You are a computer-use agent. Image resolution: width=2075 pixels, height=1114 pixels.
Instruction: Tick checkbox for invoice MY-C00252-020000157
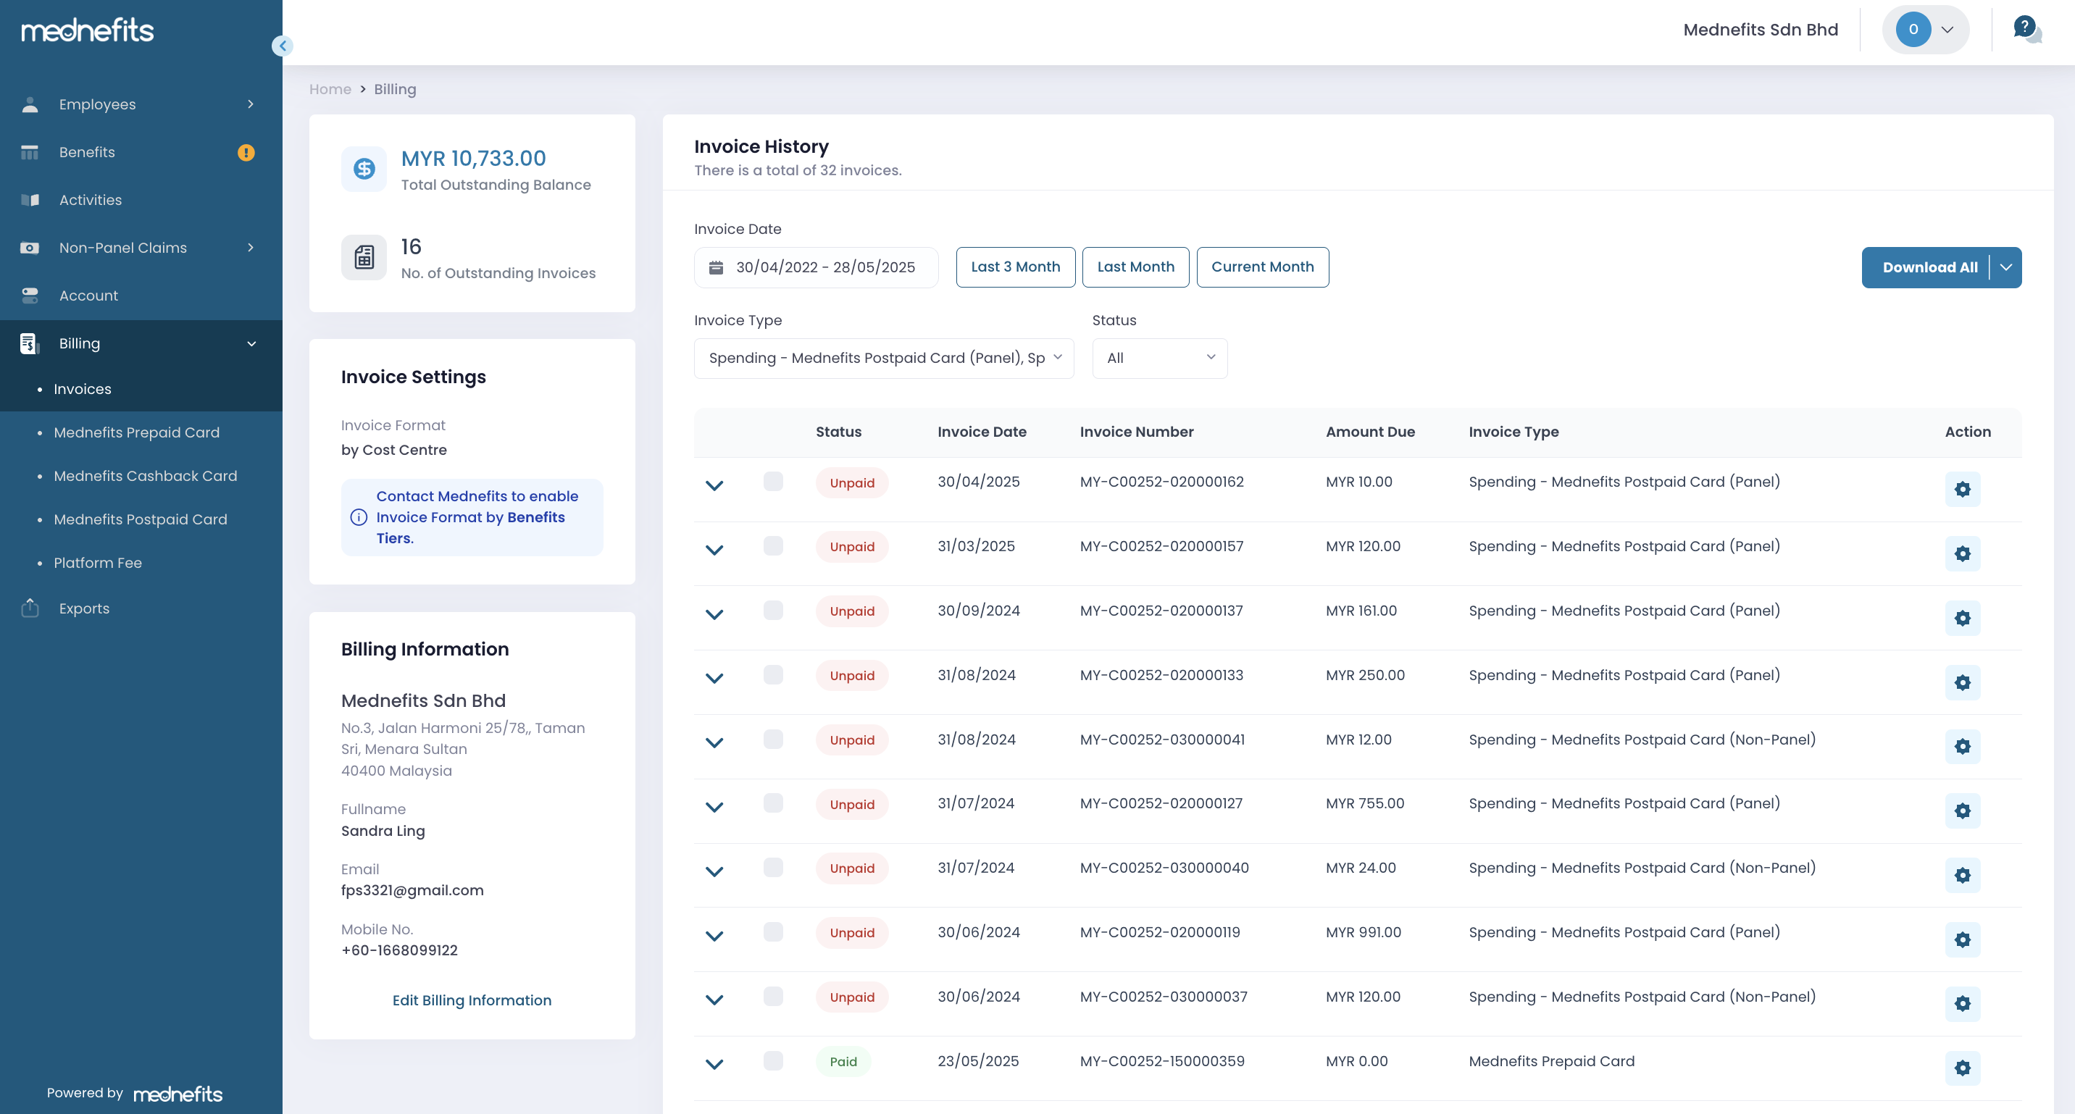[772, 545]
